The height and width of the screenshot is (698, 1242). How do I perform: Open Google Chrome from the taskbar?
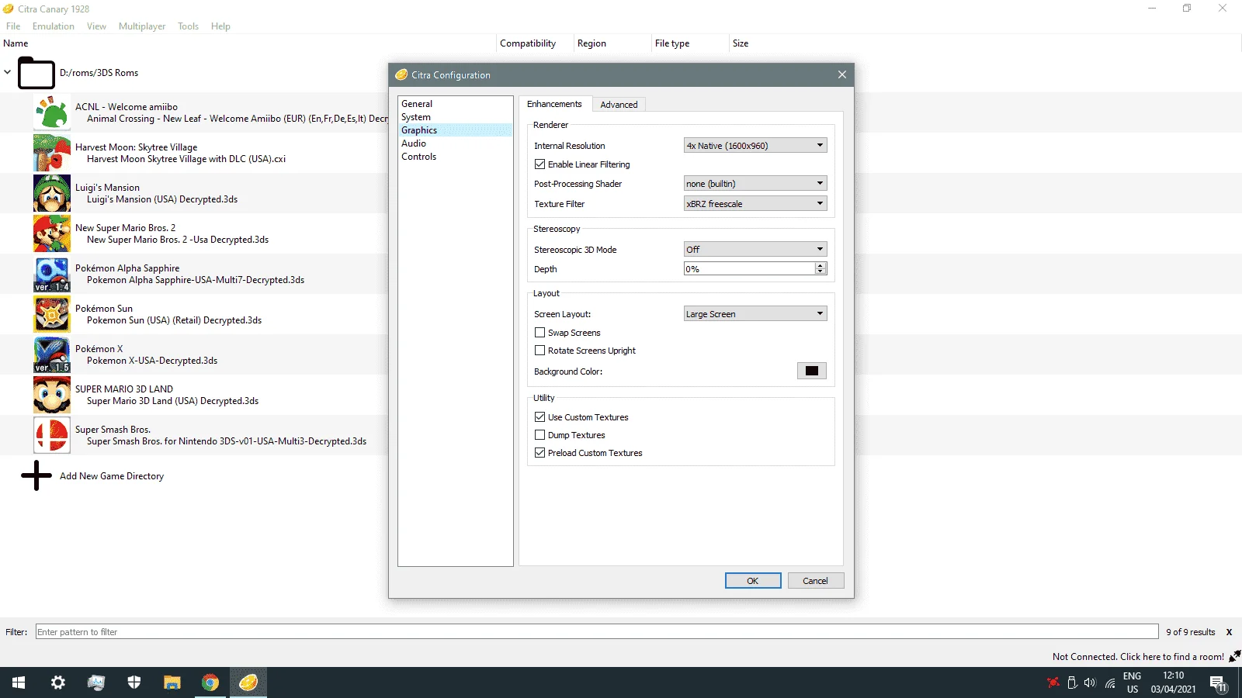[210, 682]
